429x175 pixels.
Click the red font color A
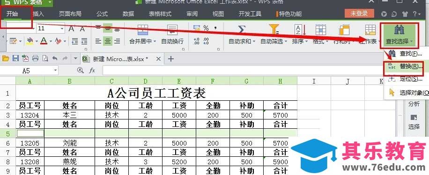(44, 41)
